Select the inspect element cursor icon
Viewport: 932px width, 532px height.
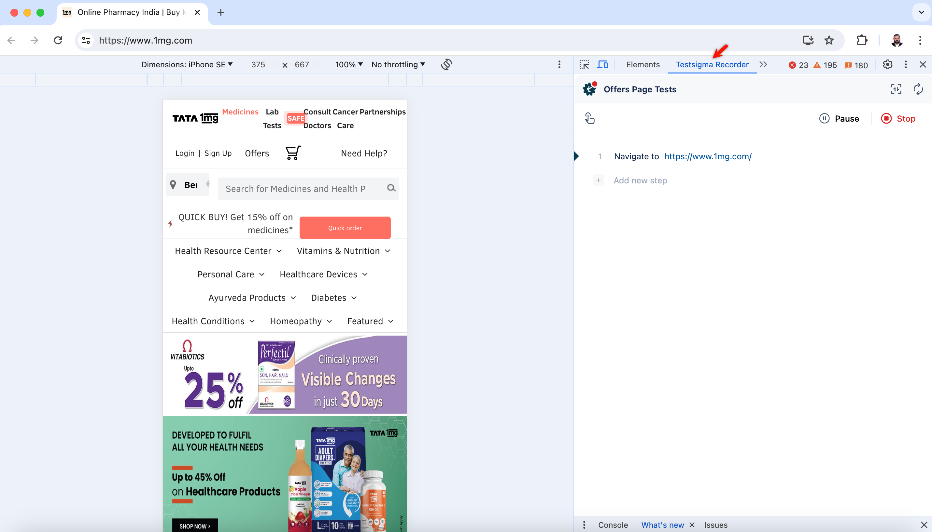(585, 64)
